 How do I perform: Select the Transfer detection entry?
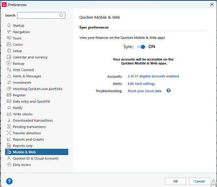(x=27, y=133)
